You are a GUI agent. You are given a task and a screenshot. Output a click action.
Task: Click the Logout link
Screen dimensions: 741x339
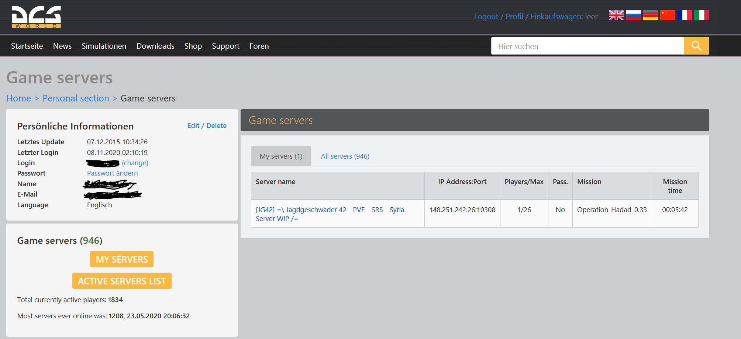pyautogui.click(x=486, y=17)
